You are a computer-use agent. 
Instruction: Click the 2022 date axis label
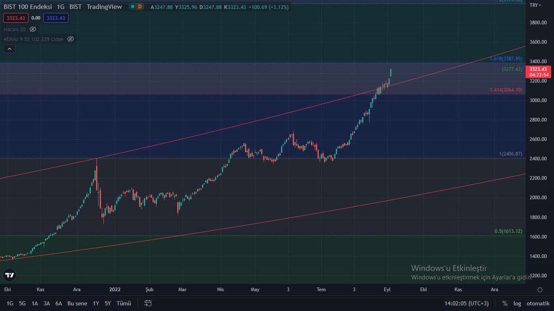tap(115, 289)
